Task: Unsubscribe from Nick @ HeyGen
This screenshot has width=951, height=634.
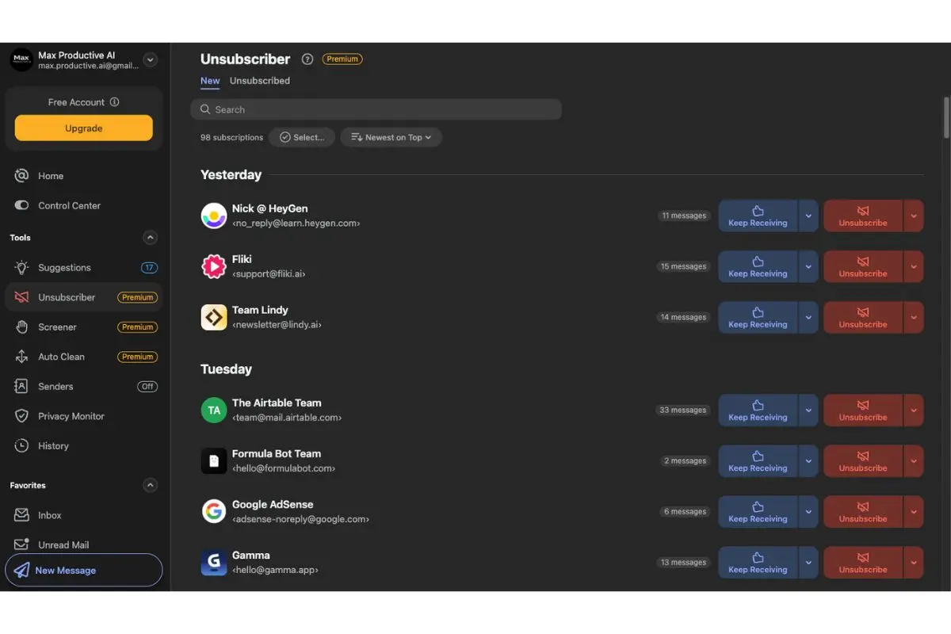Action: 863,216
